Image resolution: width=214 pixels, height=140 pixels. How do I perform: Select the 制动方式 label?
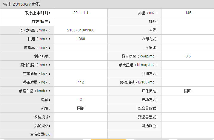42,56
